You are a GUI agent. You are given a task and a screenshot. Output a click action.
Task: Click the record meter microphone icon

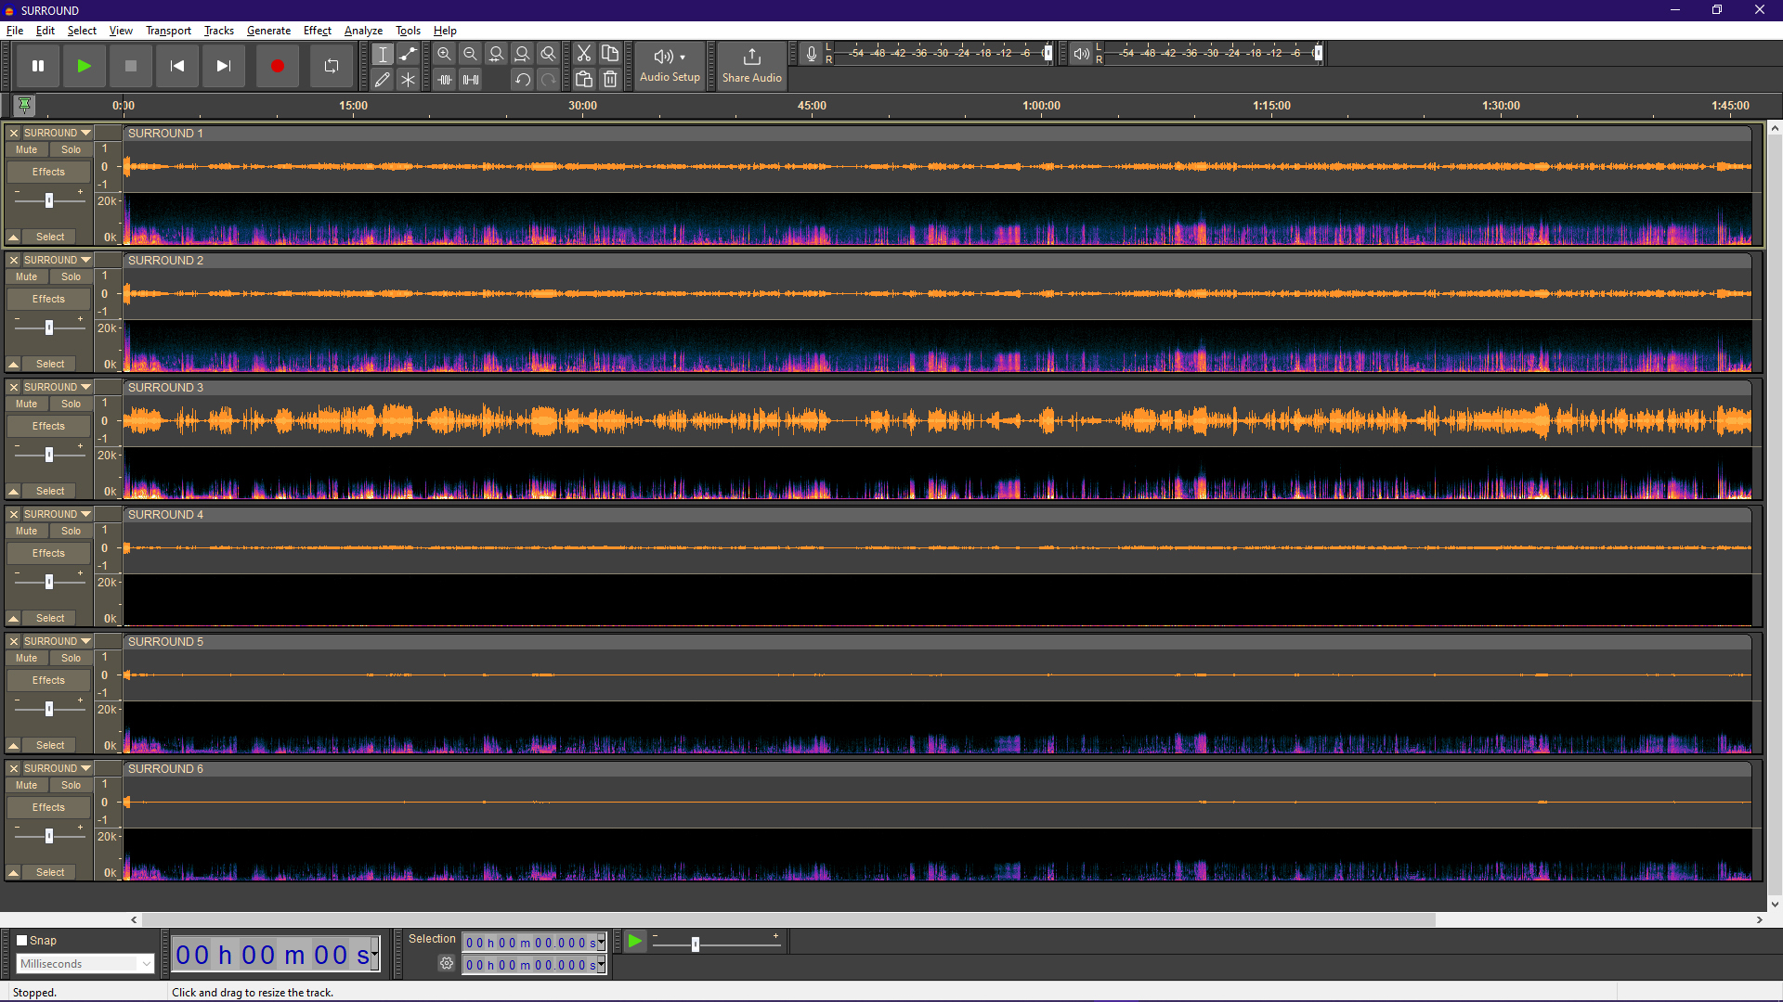pyautogui.click(x=812, y=54)
